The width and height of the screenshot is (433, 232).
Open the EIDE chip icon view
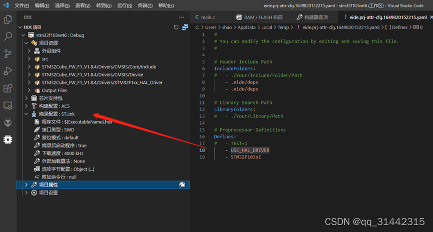pyautogui.click(x=8, y=139)
